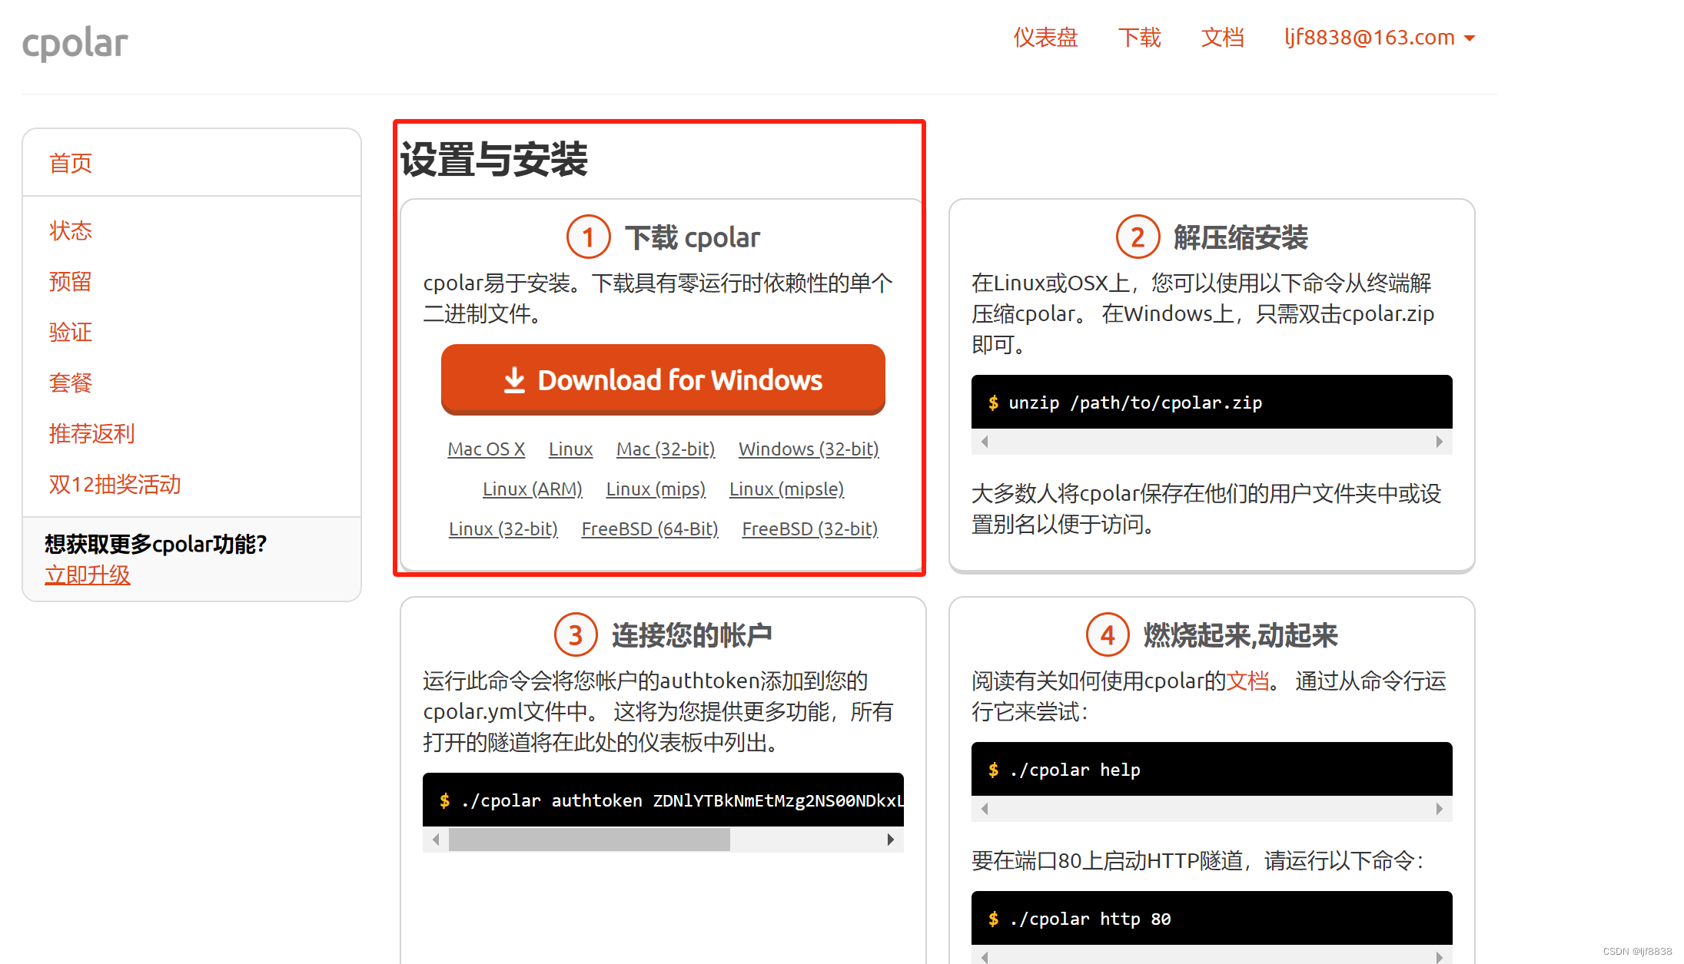Click the authtoken command code box

pos(663,800)
